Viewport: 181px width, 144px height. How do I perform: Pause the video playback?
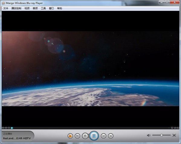click(94, 136)
